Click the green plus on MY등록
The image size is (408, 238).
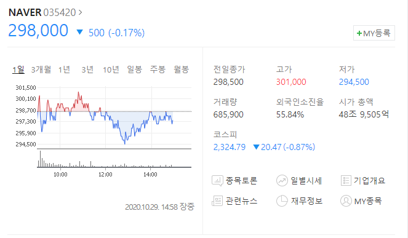[x=359, y=33]
